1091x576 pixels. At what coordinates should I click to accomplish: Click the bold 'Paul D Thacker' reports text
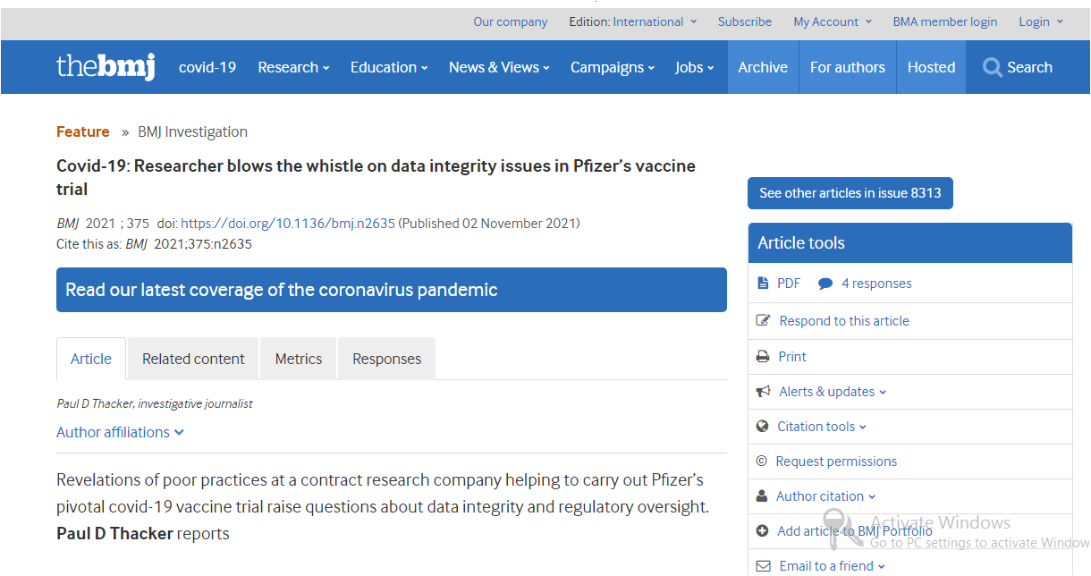click(x=114, y=534)
